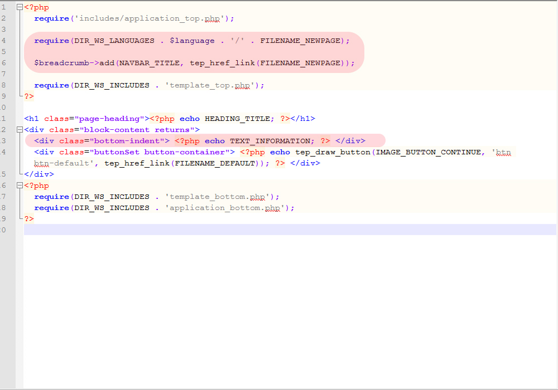
Task: Select line 8 via its gutter line number
Action: pos(3,85)
